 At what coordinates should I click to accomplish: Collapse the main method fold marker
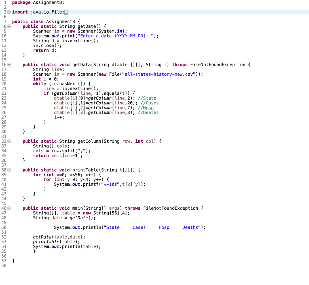(x=9, y=208)
